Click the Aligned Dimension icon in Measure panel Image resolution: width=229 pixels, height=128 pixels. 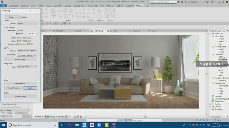[99, 10]
